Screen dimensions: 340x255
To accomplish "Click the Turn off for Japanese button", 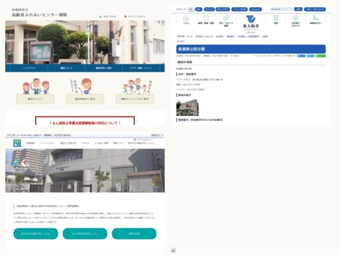I will (62, 135).
